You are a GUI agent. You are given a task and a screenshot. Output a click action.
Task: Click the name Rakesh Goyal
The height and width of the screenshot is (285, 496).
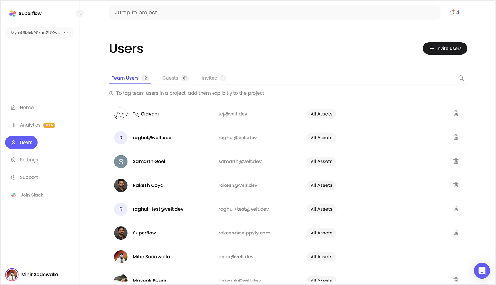149,185
